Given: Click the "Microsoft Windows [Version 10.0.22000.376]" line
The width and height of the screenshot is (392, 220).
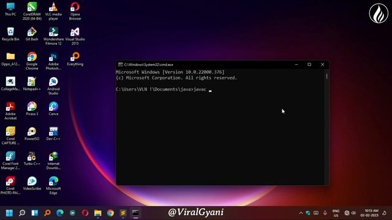Looking at the screenshot, I should tap(170, 72).
